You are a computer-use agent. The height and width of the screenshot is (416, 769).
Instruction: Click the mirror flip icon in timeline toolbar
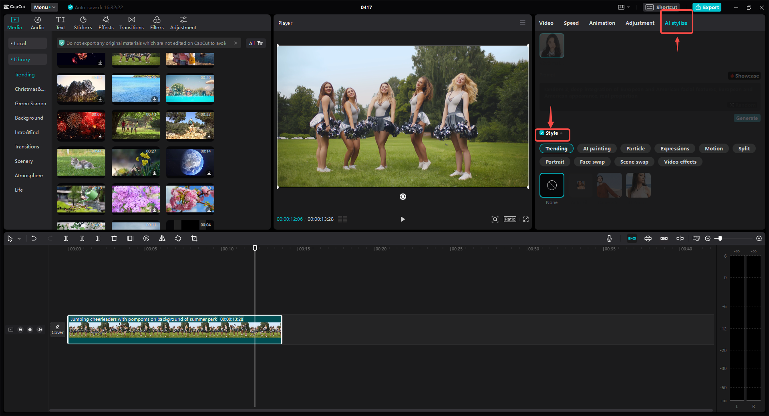pyautogui.click(x=162, y=238)
